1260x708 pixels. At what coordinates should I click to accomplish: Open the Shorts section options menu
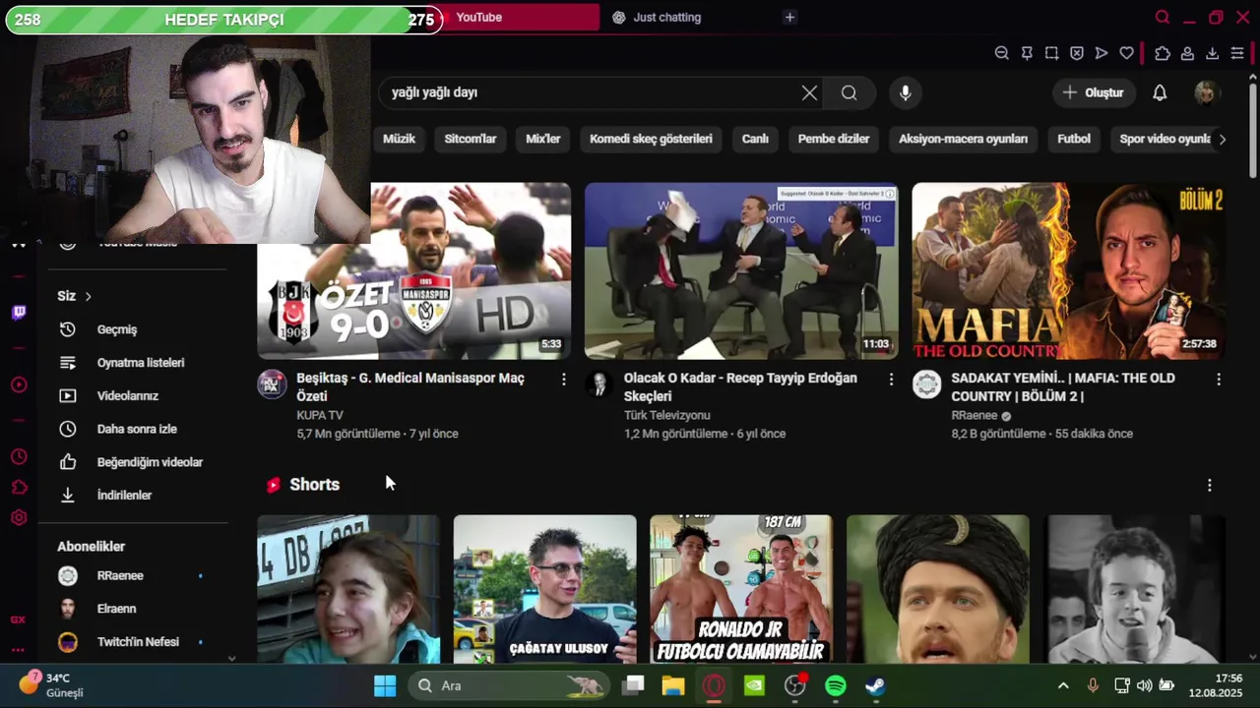click(1210, 485)
